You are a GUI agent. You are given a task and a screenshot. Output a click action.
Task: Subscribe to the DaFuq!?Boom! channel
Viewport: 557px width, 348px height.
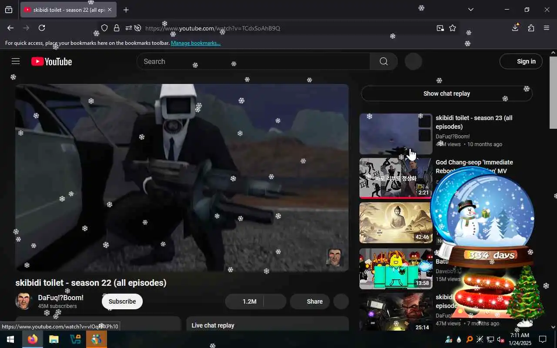(x=122, y=301)
